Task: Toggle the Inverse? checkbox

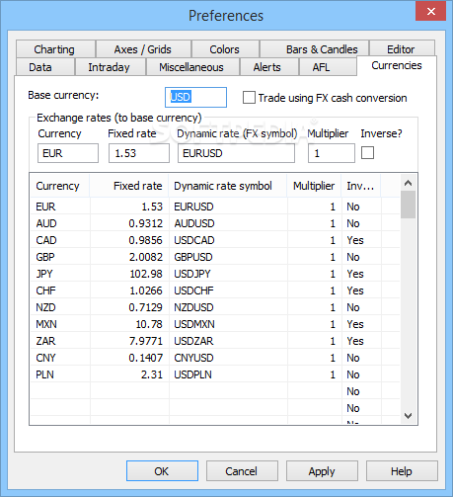Action: point(367,153)
